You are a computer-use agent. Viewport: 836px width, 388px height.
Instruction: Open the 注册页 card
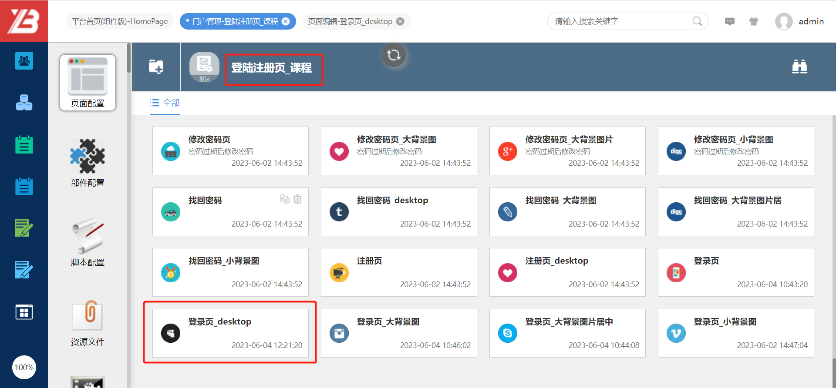399,272
